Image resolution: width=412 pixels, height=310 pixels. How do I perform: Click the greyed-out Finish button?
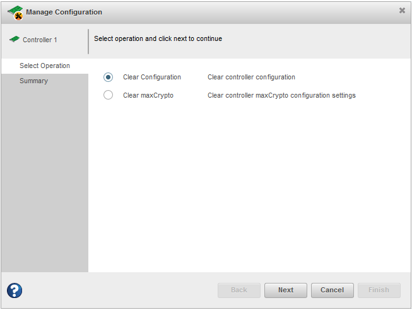pyautogui.click(x=379, y=290)
